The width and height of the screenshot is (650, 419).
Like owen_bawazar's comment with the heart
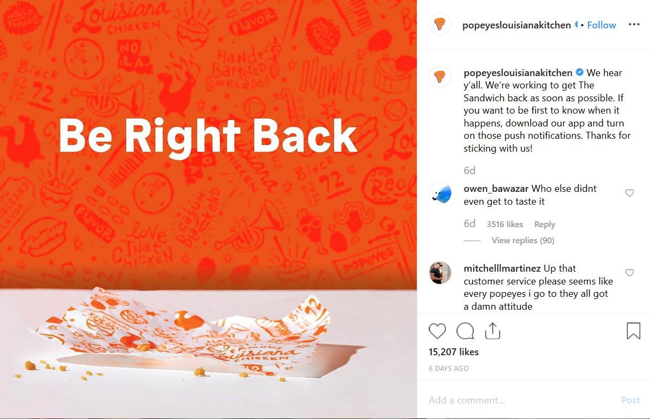pyautogui.click(x=630, y=193)
